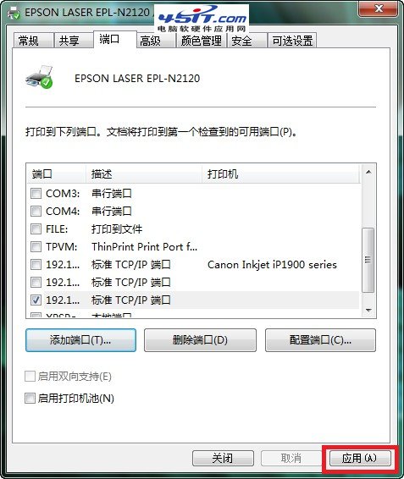
Task: Click the port list scrollbar thumb
Action: coord(368,261)
